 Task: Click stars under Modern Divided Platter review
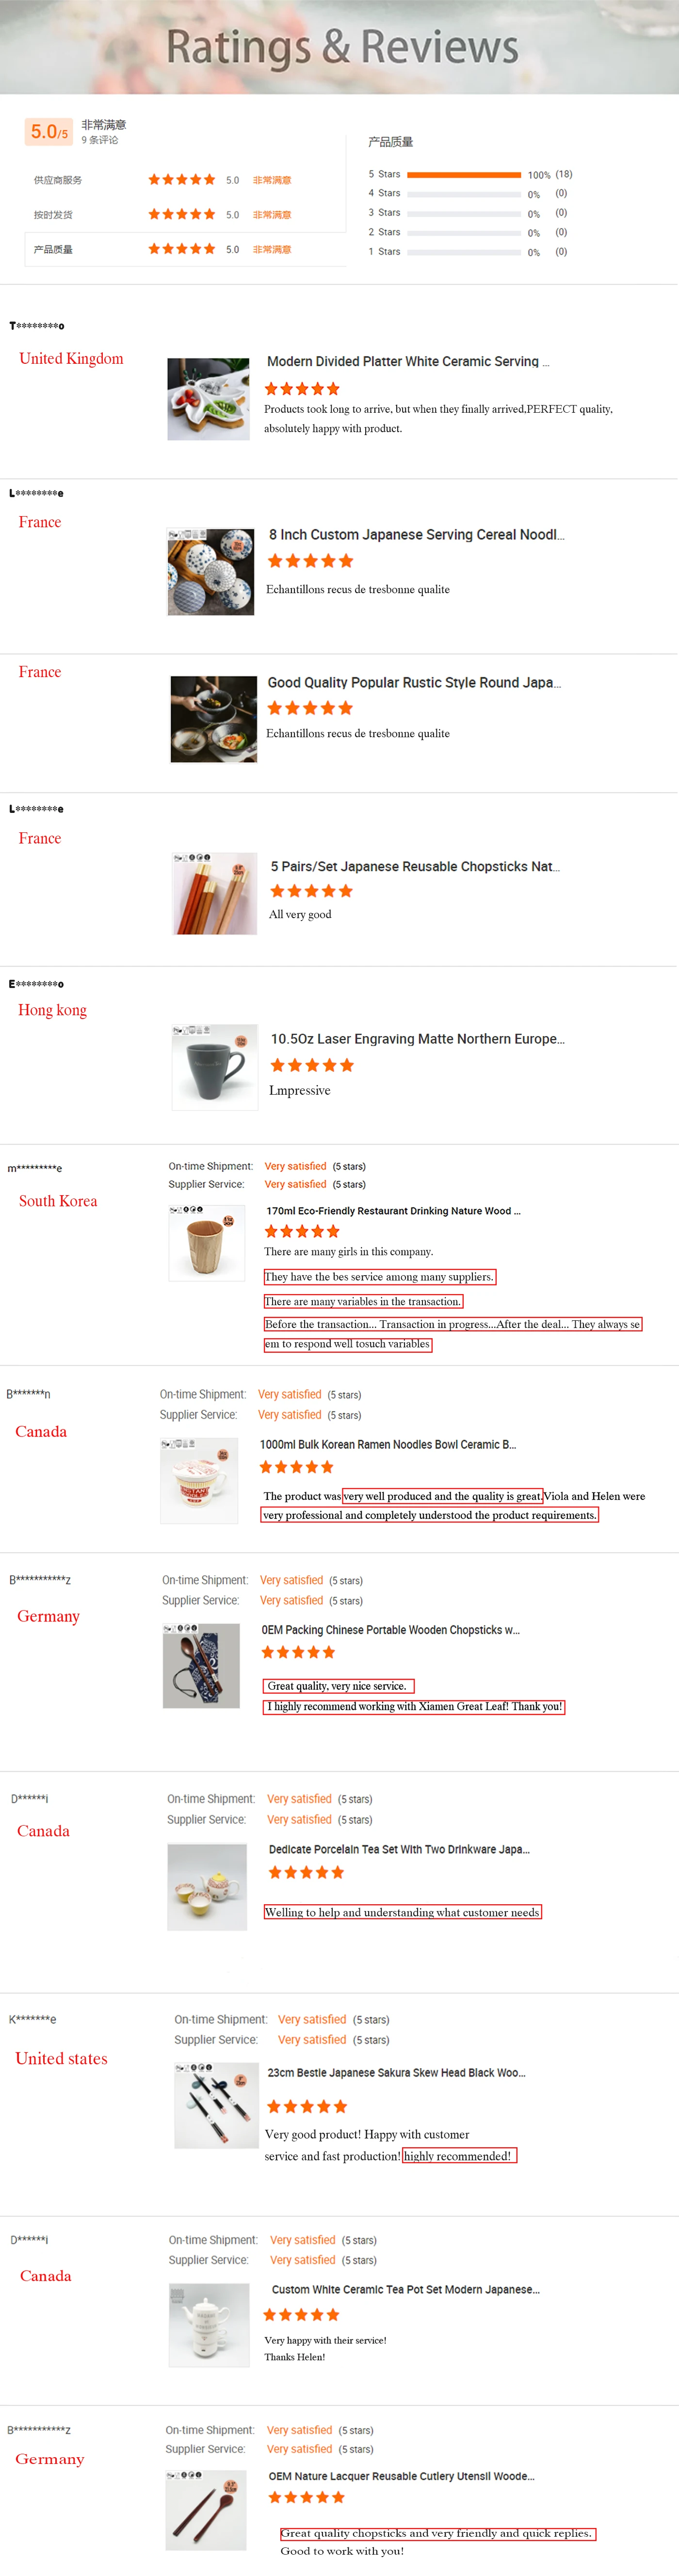tap(302, 389)
